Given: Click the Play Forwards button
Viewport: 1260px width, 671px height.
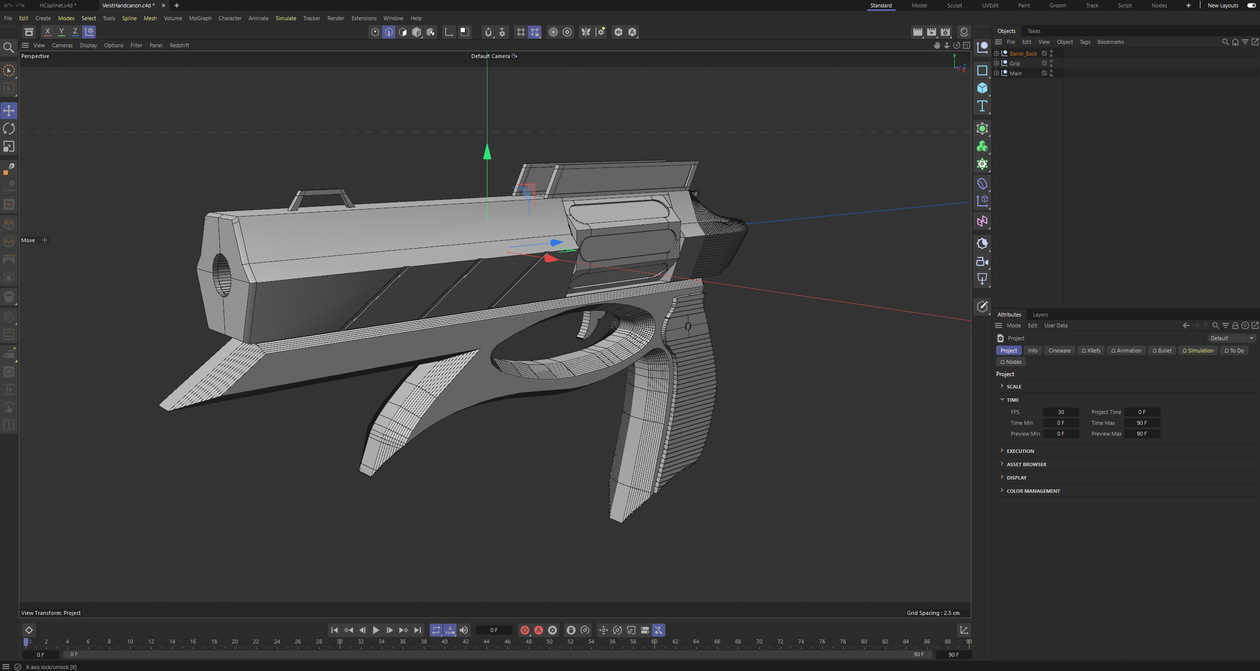Looking at the screenshot, I should click(376, 630).
